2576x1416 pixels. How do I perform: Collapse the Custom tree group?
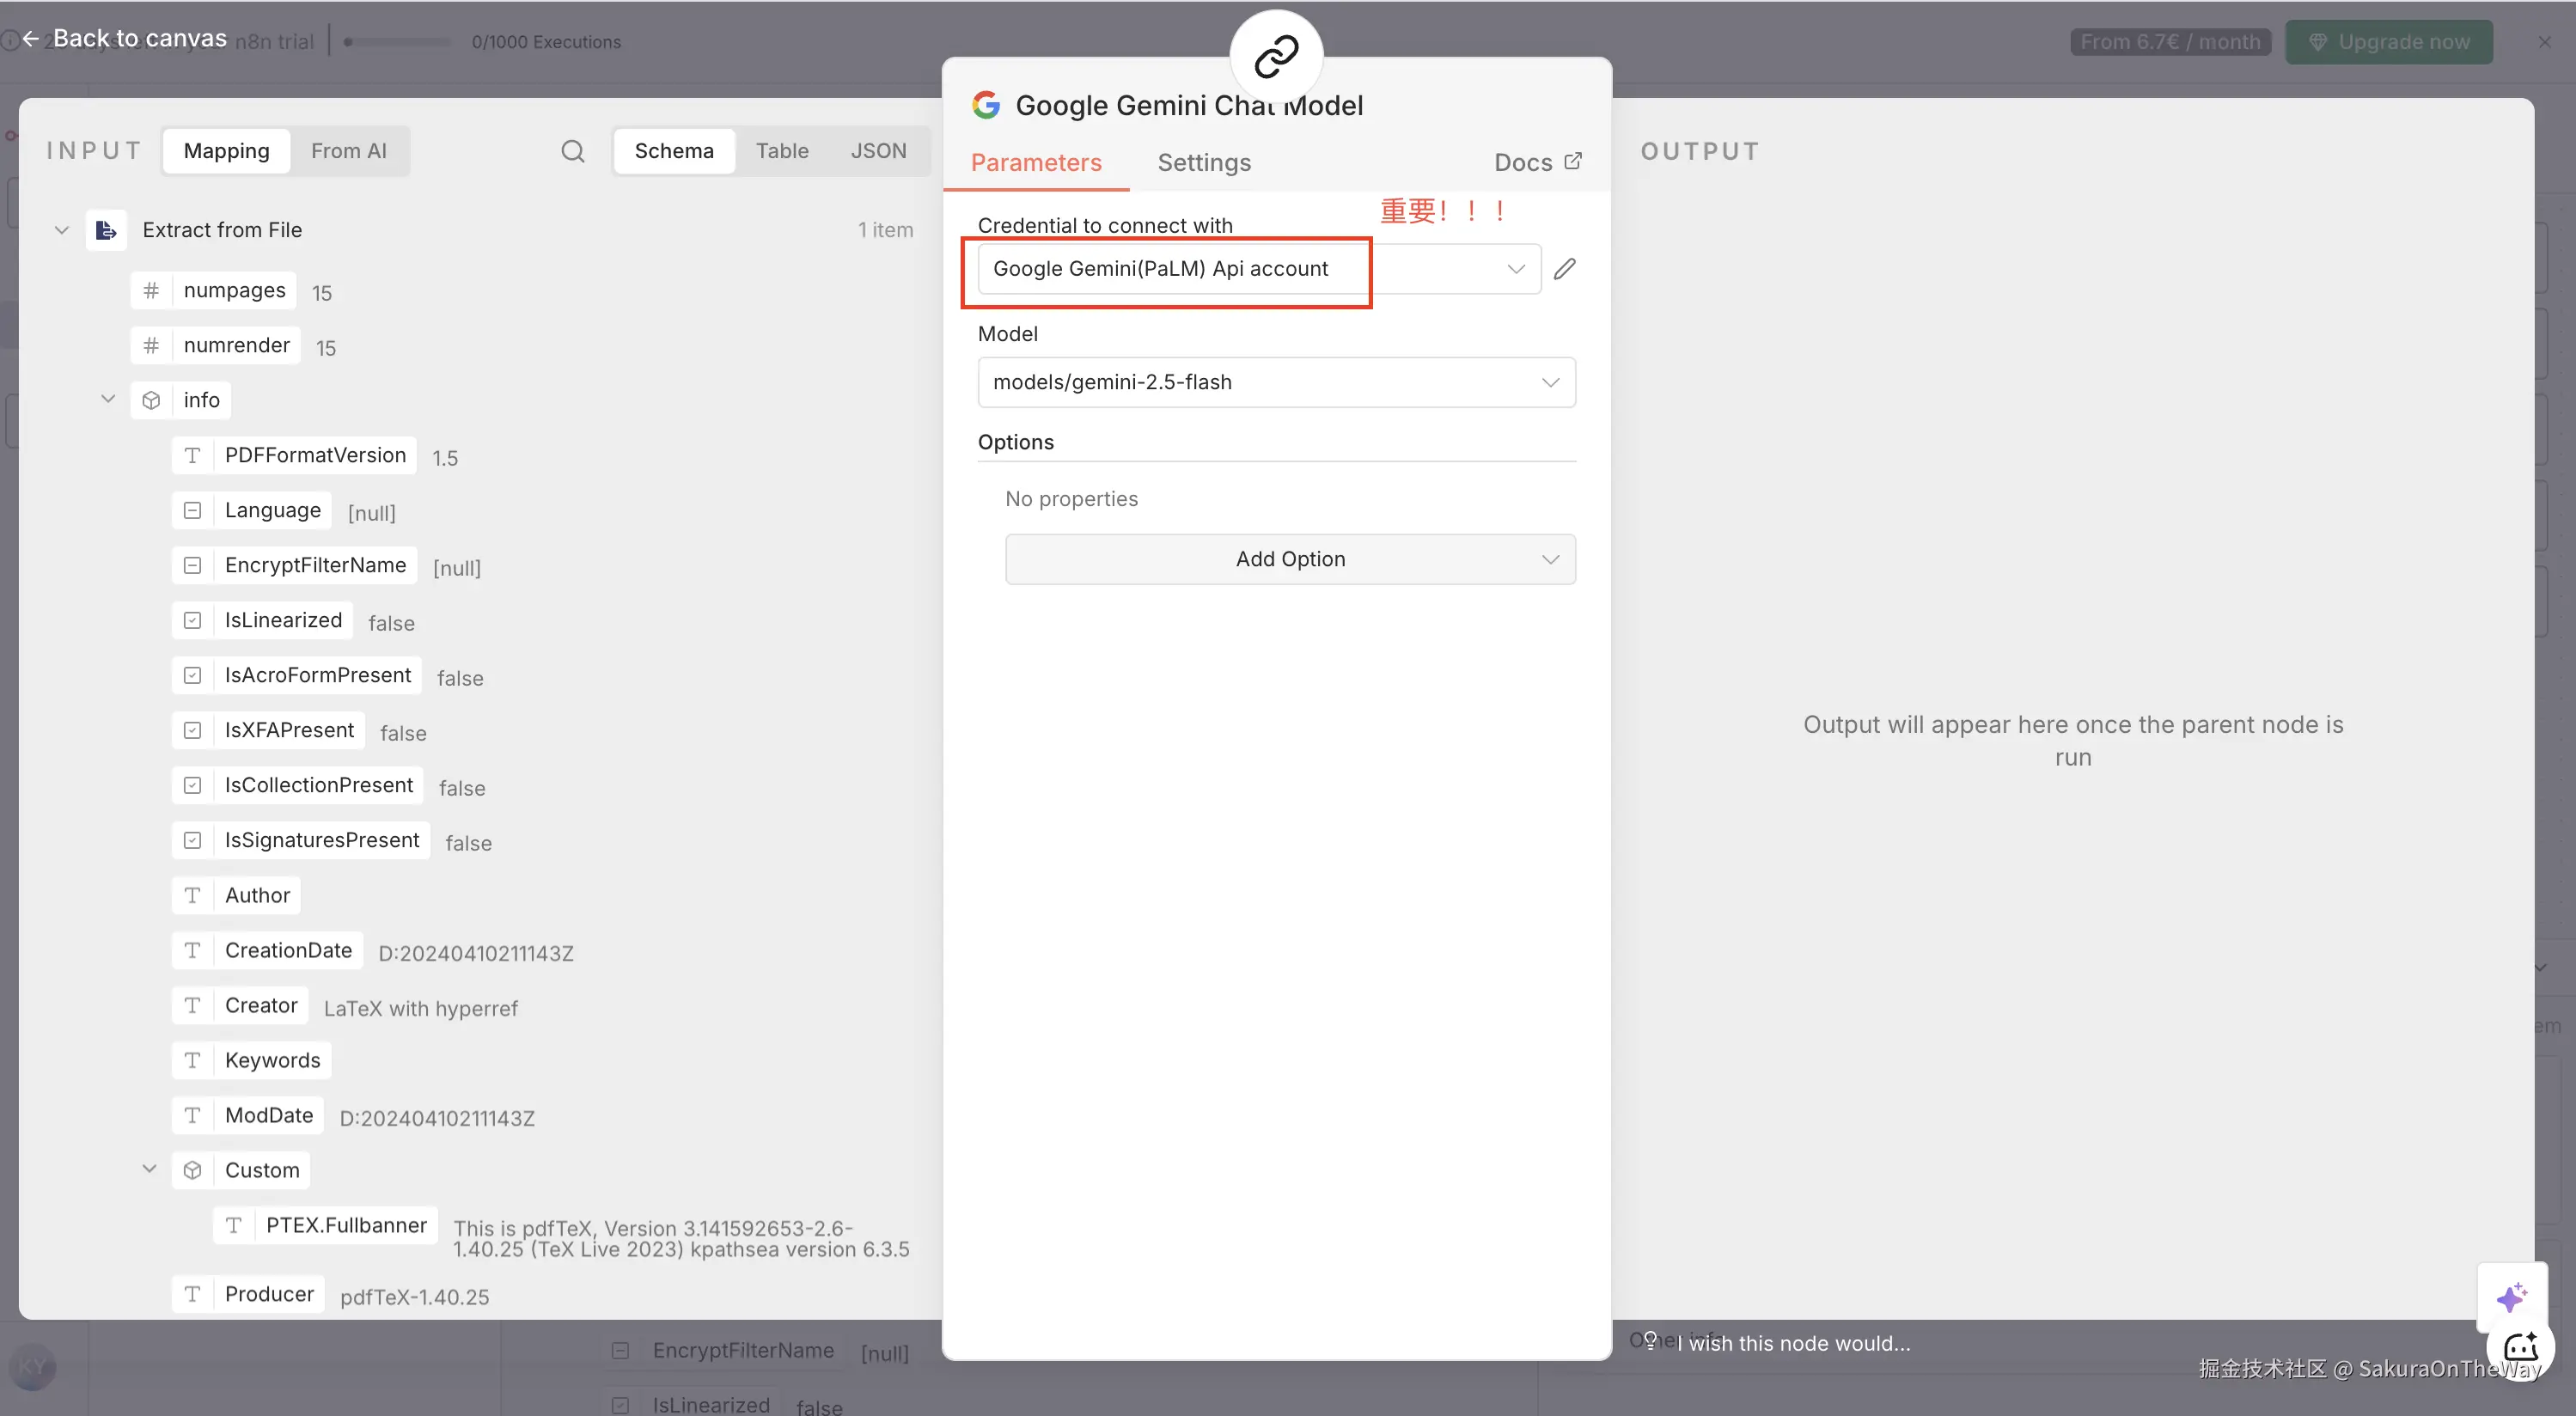click(149, 1169)
